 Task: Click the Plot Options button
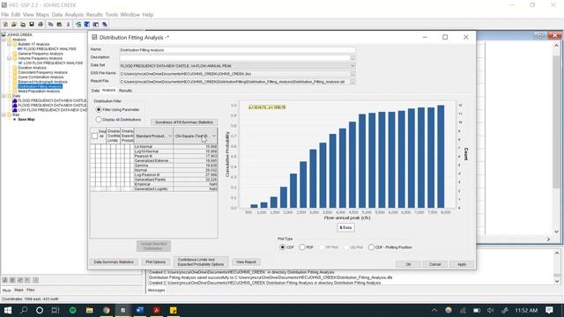[155, 262]
